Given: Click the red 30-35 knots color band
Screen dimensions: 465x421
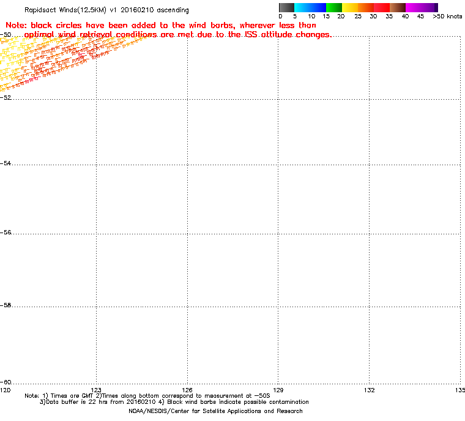Looking at the screenshot, I should tap(382, 8).
